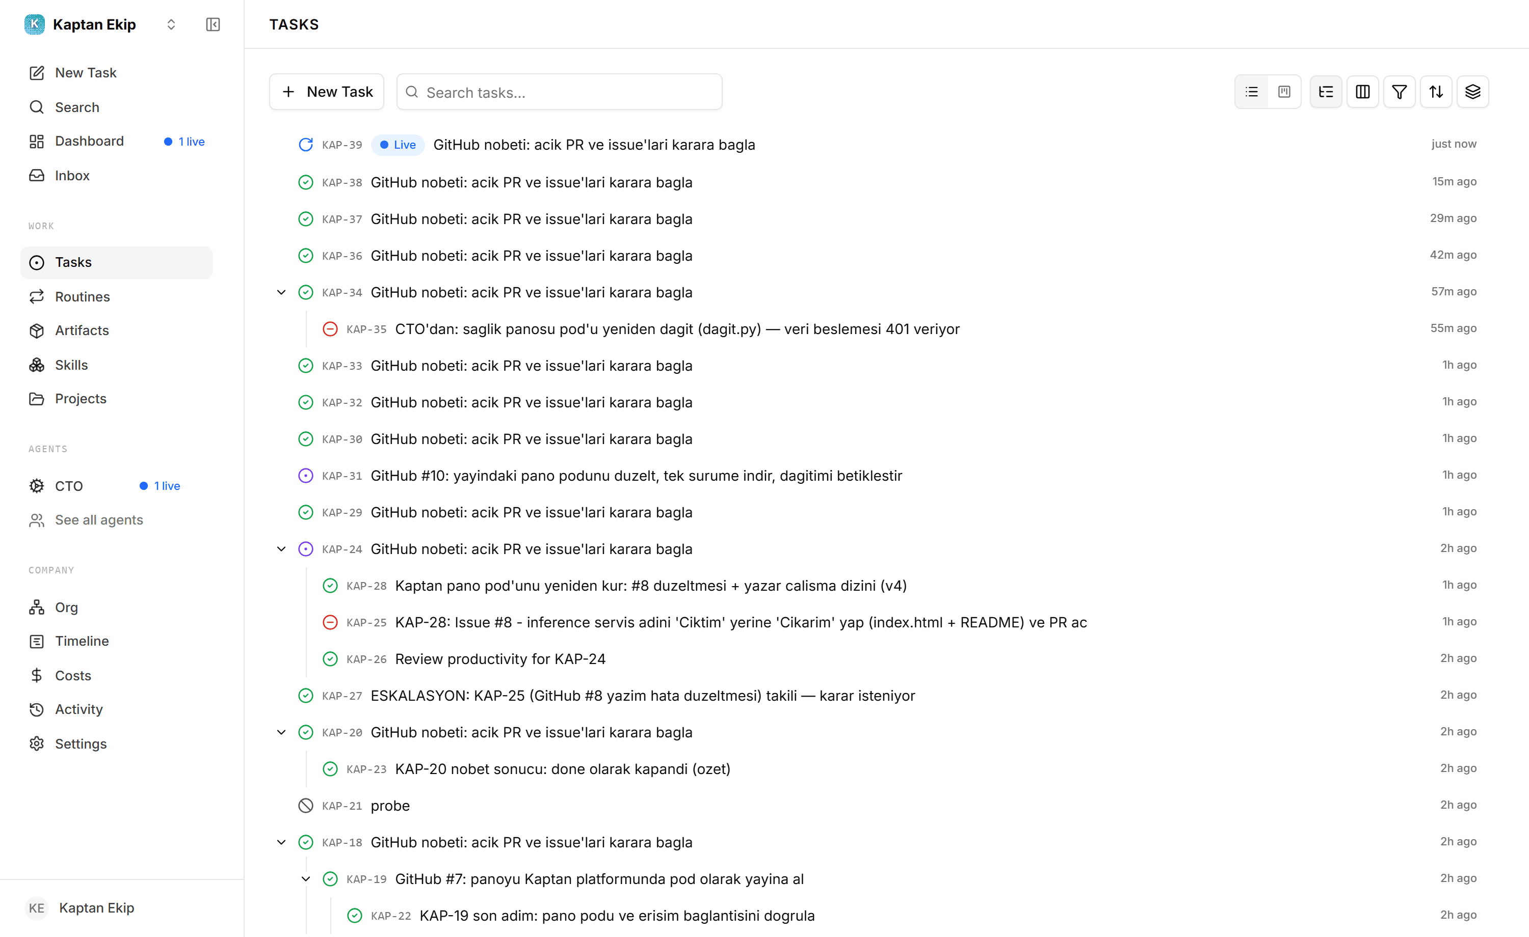The height and width of the screenshot is (937, 1529).
Task: Click the cancelled status icon of KAP-21
Action: pyautogui.click(x=306, y=806)
